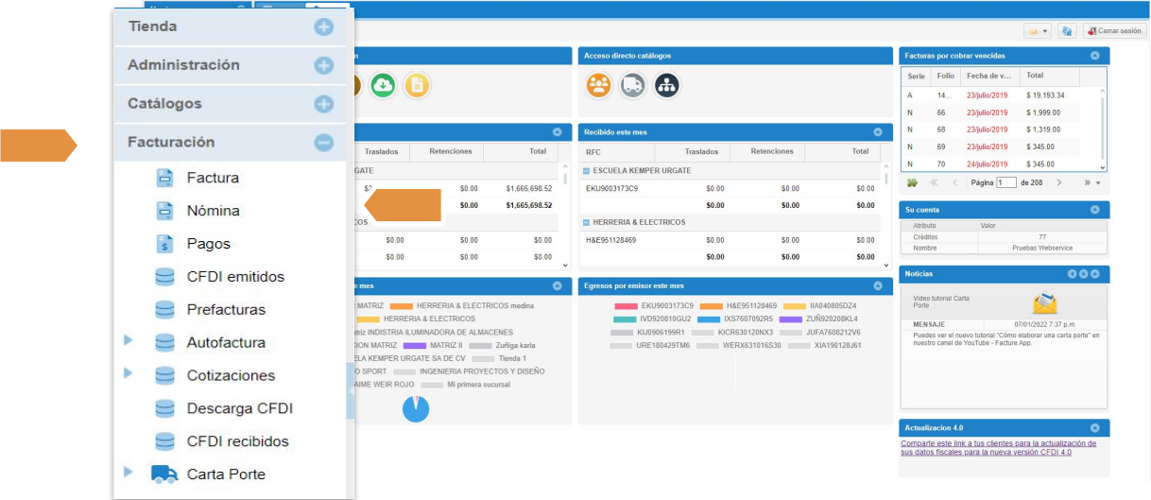Click the scrollbar of the overdue invoices table
Image resolution: width=1151 pixels, height=500 pixels.
pyautogui.click(x=1102, y=123)
